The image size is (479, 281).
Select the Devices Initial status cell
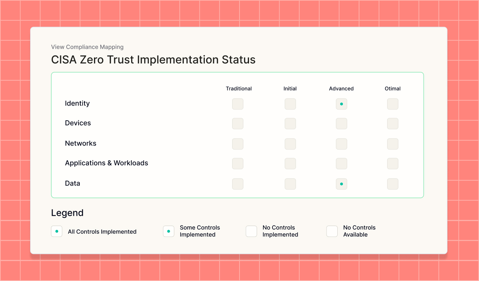click(x=290, y=123)
